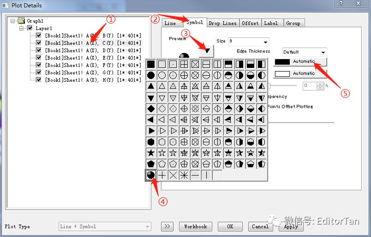Image resolution: width=371 pixels, height=237 pixels.
Task: Select the horizontal dash symbol
Action: point(195,175)
